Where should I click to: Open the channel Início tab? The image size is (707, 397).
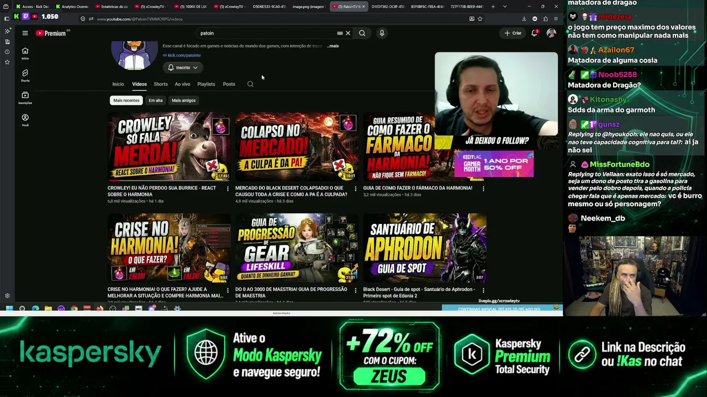click(x=118, y=84)
